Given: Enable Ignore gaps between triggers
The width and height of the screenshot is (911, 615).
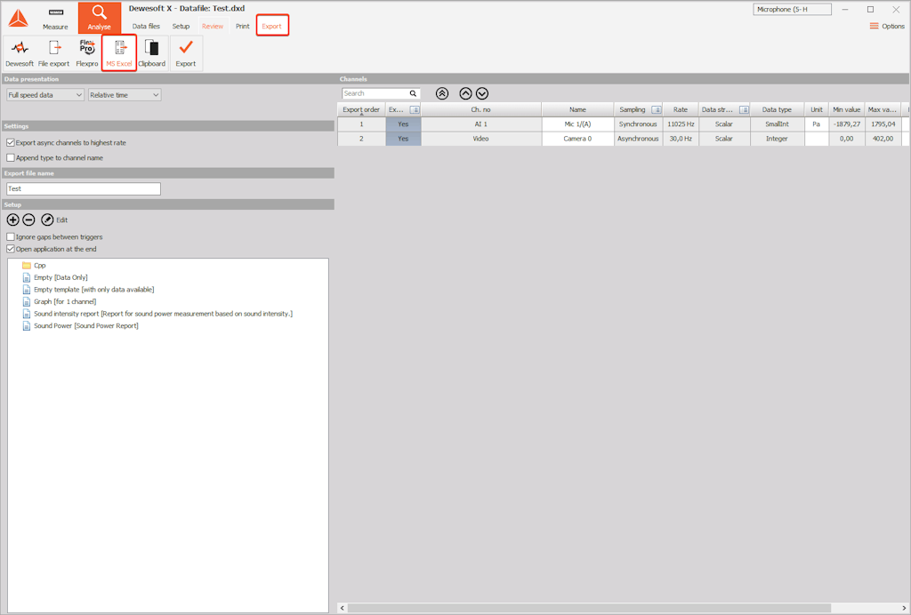Looking at the screenshot, I should [x=11, y=236].
